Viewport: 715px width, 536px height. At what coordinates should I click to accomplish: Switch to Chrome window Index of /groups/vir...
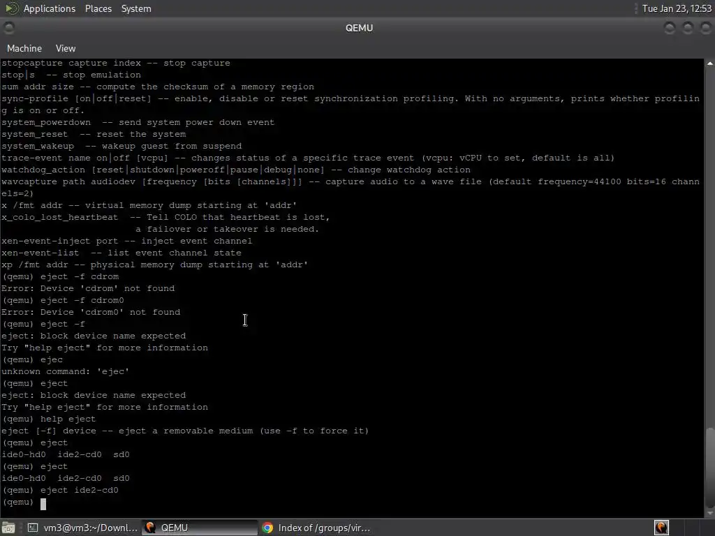(316, 528)
